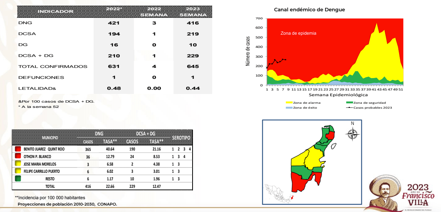Click the red square beside Othon P. Blanco
Screen dimensions: 441x212
tap(17, 157)
